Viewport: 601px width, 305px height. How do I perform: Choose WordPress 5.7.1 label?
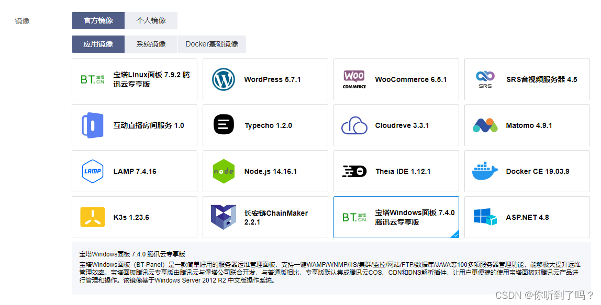coord(273,79)
